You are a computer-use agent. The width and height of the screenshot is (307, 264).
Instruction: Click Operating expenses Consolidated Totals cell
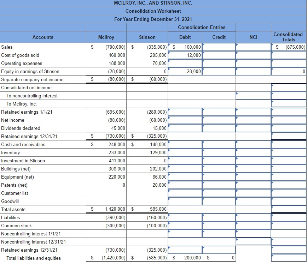289,63
